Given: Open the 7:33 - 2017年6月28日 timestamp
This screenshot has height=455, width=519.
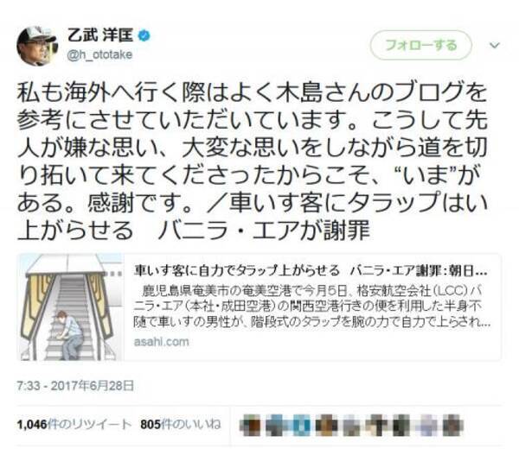Looking at the screenshot, I should coord(75,386).
